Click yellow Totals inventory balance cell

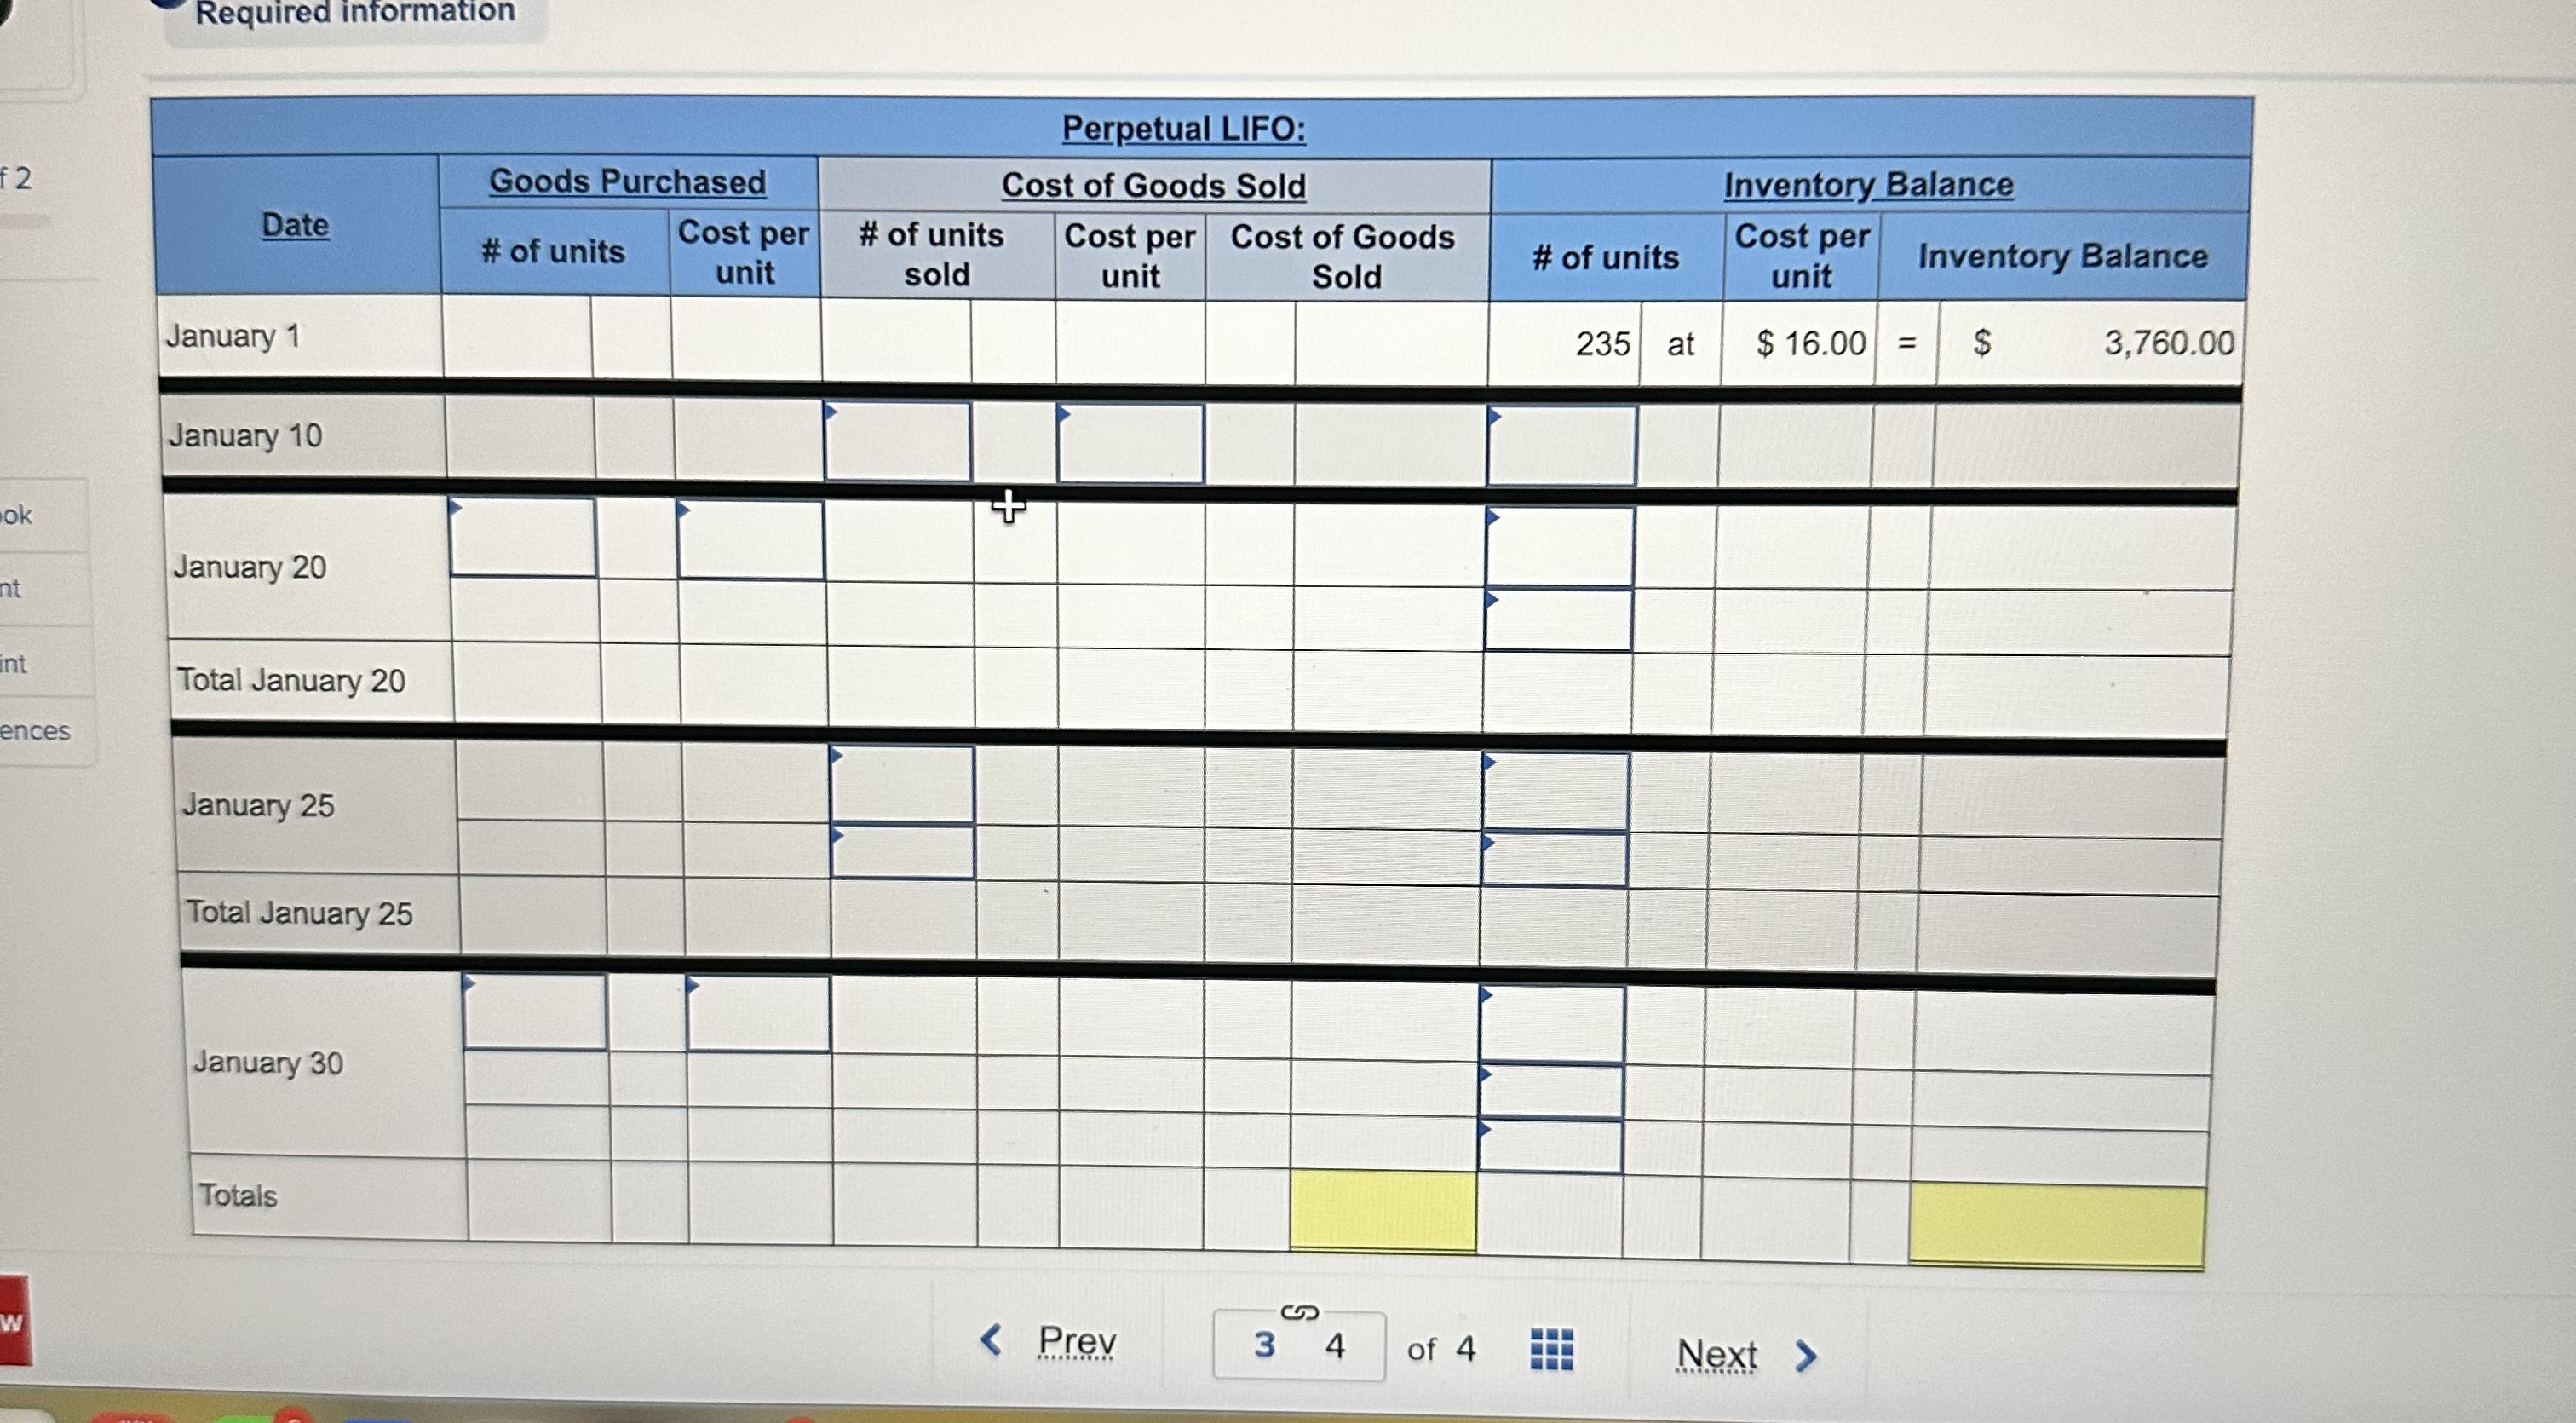[2057, 1227]
